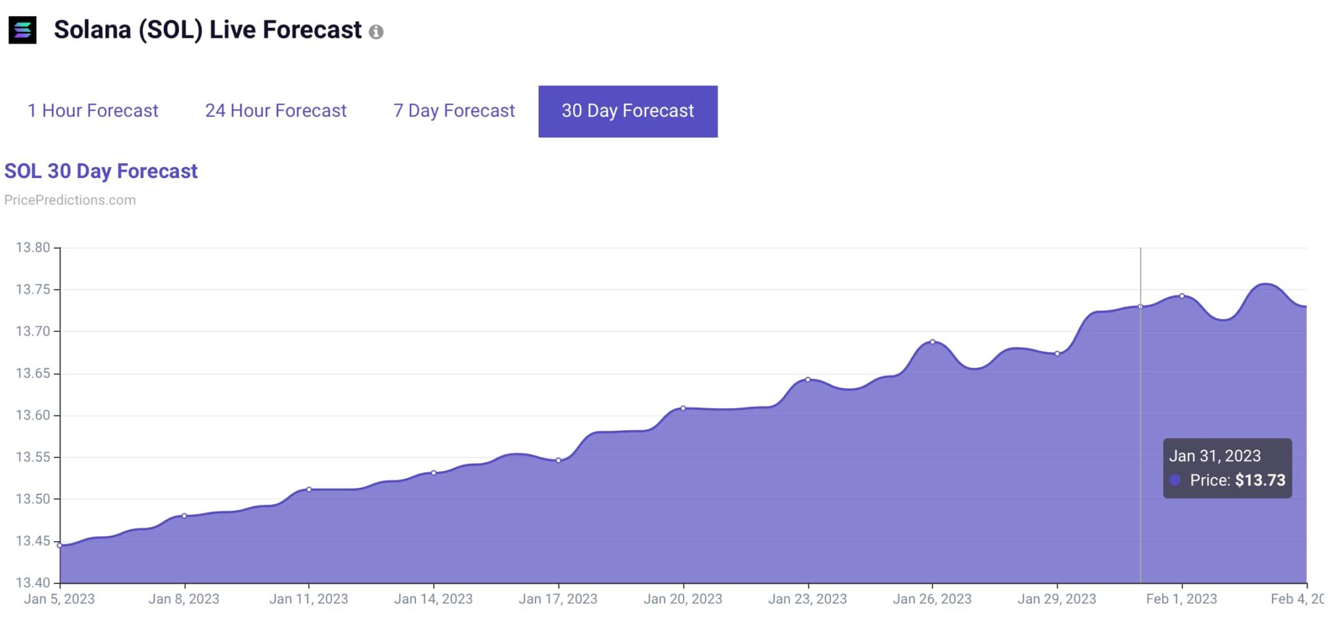
Task: Open the 24 Hour Forecast view
Action: (x=276, y=110)
